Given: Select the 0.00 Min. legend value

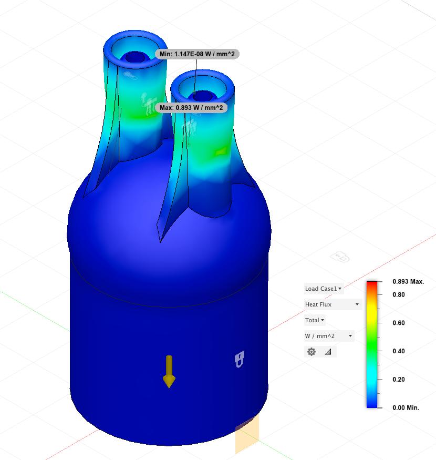Looking at the screenshot, I should (406, 408).
